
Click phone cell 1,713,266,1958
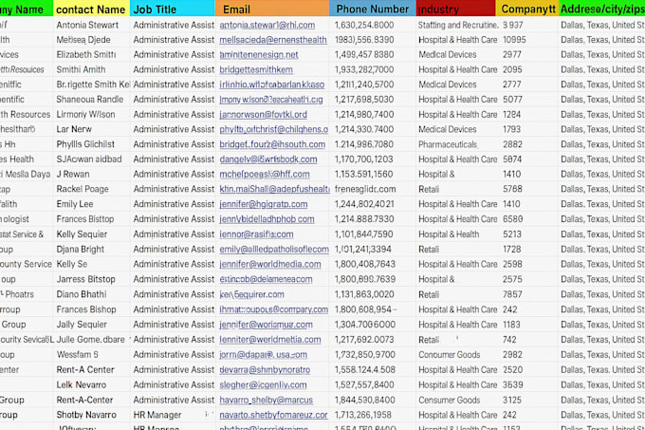coord(362,415)
